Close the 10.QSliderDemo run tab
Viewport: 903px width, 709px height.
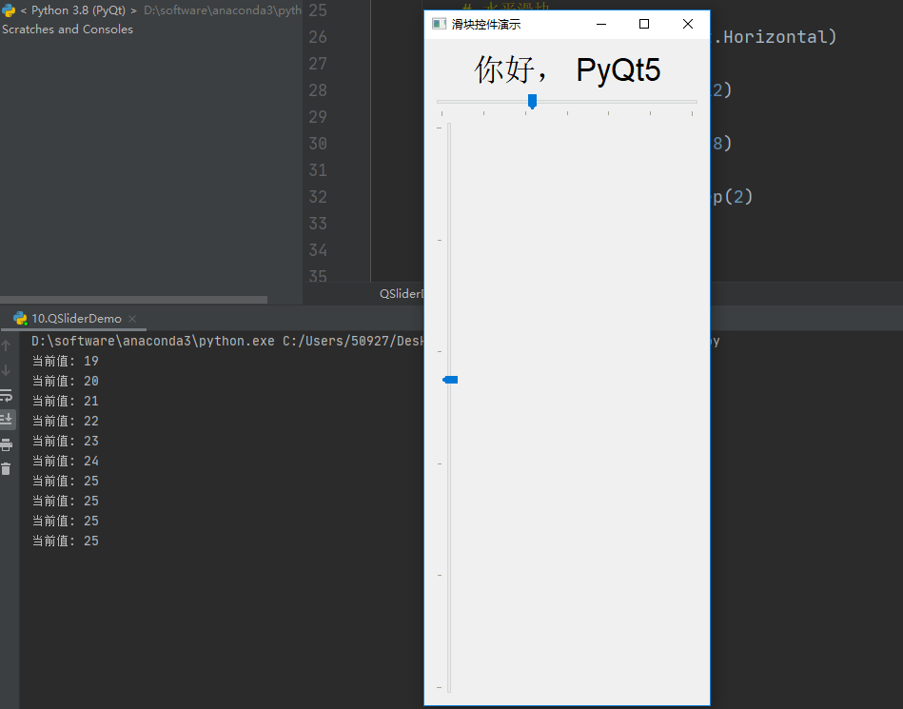pos(132,319)
